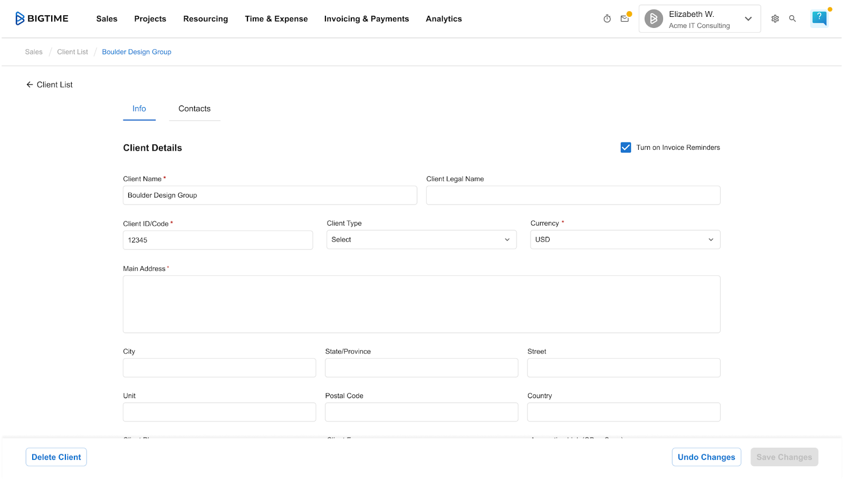This screenshot has width=844, height=481.
Task: Click the Elizabeth W. profile avatar
Action: (x=654, y=19)
